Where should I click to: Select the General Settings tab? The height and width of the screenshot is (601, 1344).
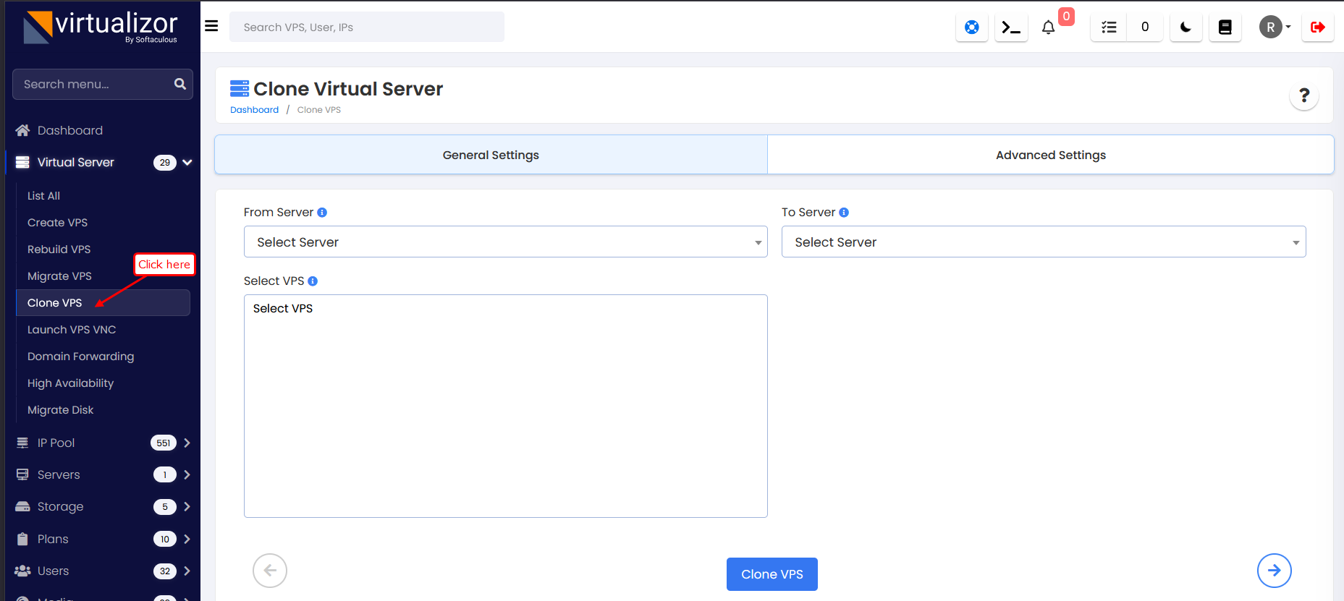click(x=491, y=155)
